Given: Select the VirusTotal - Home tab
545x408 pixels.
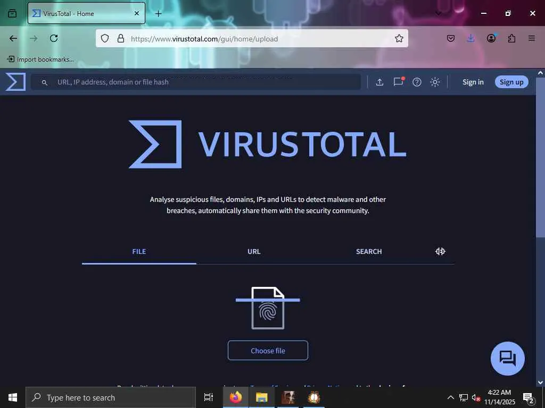Looking at the screenshot, I should coord(87,13).
